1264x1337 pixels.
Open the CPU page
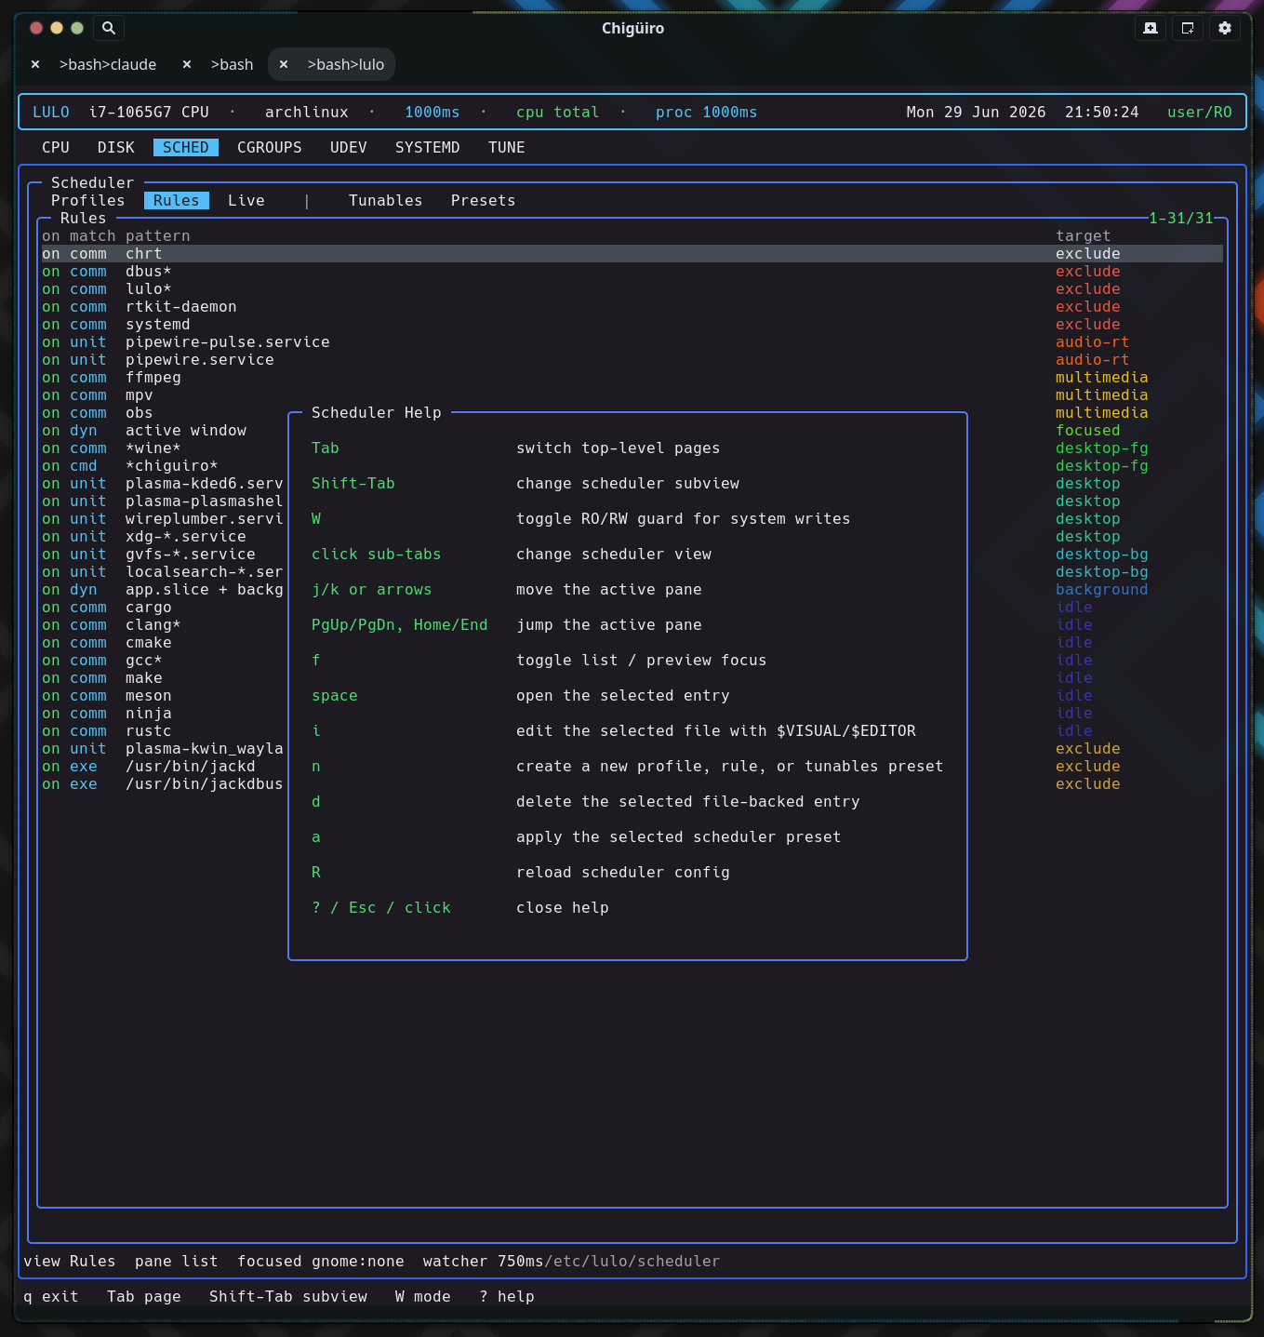click(x=56, y=147)
